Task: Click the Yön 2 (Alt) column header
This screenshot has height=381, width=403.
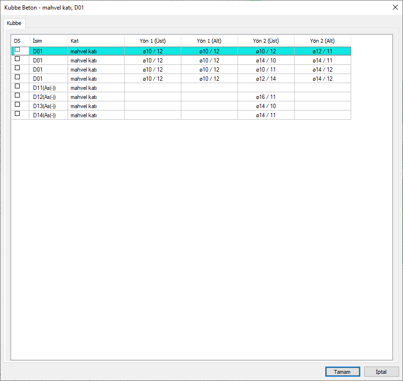Action: click(x=322, y=41)
